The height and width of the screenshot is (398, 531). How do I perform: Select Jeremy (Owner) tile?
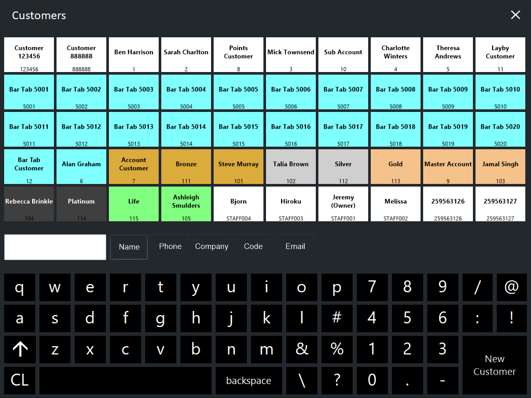click(x=343, y=204)
